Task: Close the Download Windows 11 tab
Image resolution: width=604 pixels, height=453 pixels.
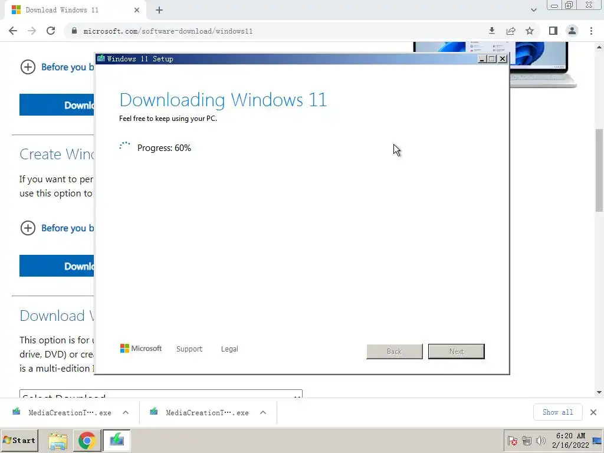Action: (x=137, y=10)
